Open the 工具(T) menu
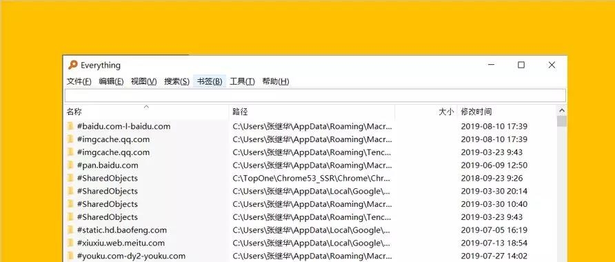Viewport: 615px width, 262px height. (x=243, y=81)
